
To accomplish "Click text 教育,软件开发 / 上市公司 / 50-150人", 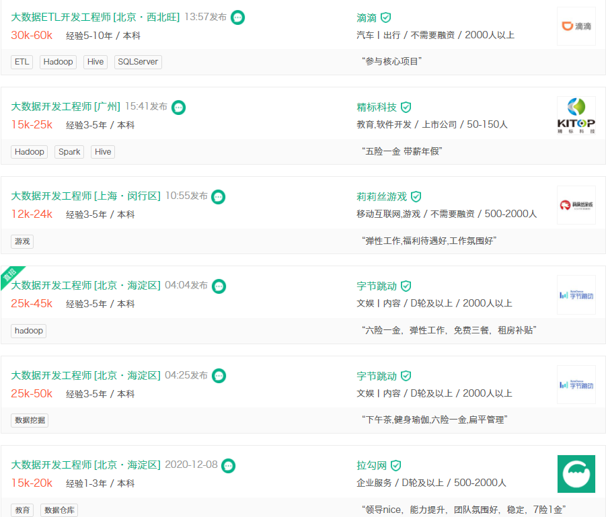I will 432,124.
